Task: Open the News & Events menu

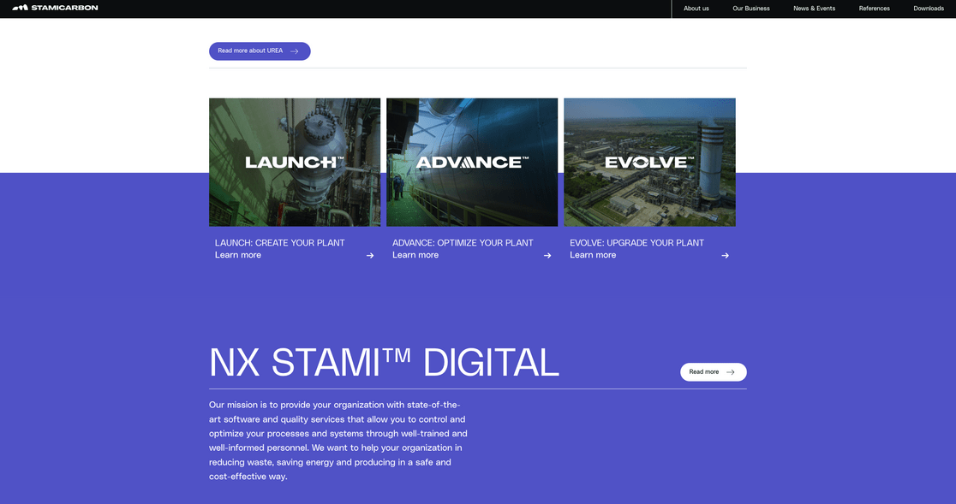Action: pyautogui.click(x=814, y=9)
